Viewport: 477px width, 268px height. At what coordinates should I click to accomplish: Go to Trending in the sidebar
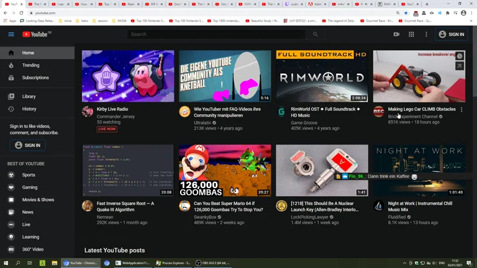click(x=30, y=65)
